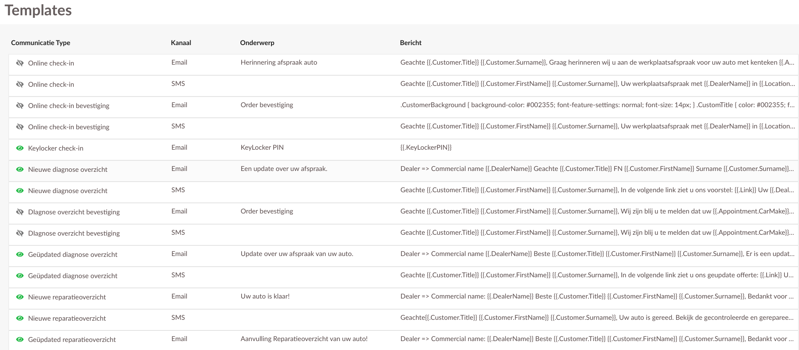Click crossed-eye icon on Diagnose overzicht bevestiging SMS row
This screenshot has height=350, width=799.
[x=20, y=233]
